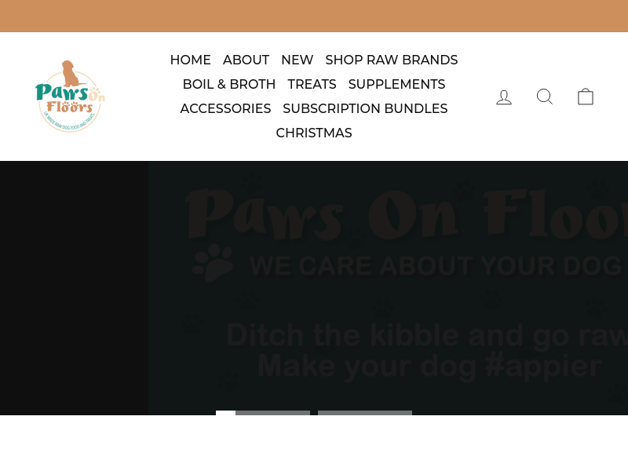Select the second slideshow progress indicator
The width and height of the screenshot is (628, 471).
tap(365, 413)
